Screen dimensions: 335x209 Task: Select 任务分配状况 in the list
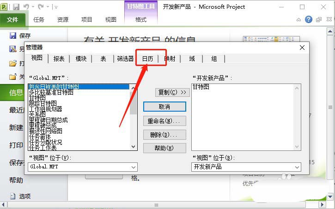pos(45,142)
